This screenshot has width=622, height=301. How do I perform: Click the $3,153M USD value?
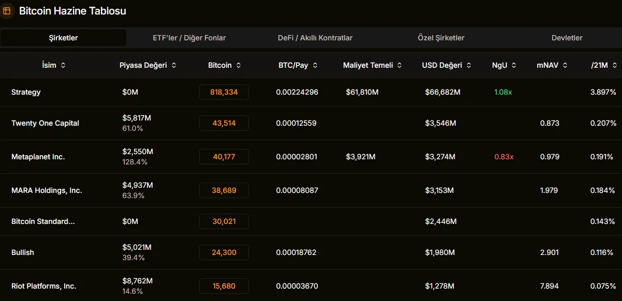click(439, 190)
